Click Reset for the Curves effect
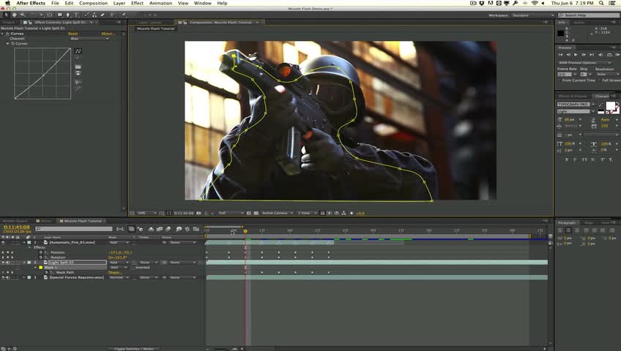 coord(72,34)
